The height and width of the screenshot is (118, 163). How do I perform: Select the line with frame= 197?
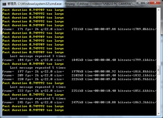point(79,72)
